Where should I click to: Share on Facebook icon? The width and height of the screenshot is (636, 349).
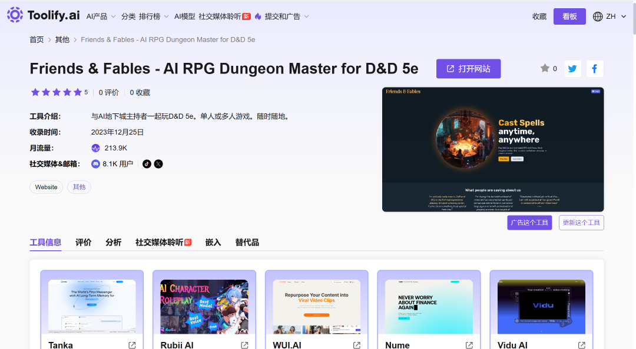(595, 69)
